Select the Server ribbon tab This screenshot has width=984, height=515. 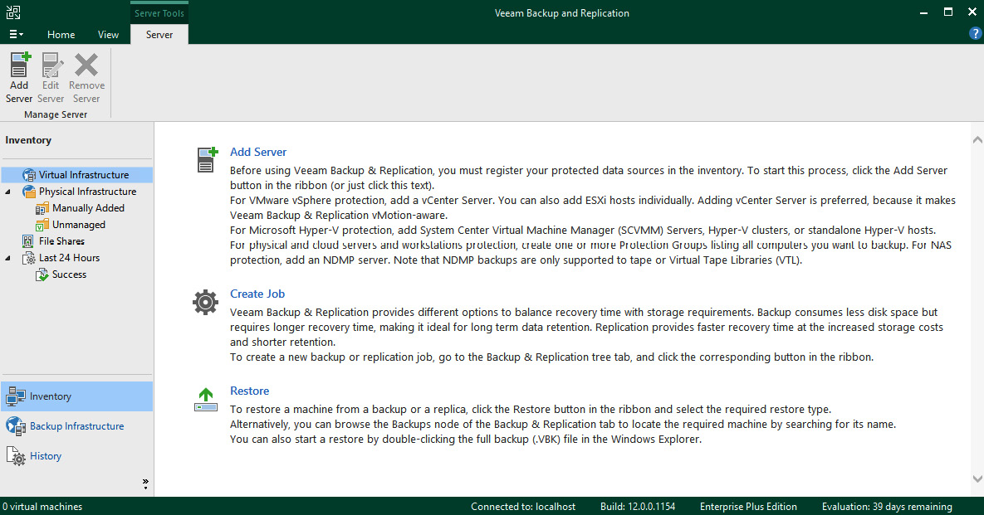(x=159, y=35)
